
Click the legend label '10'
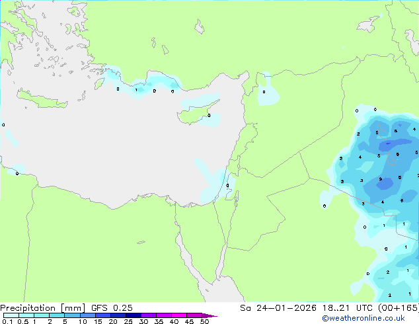pyautogui.click(x=83, y=321)
